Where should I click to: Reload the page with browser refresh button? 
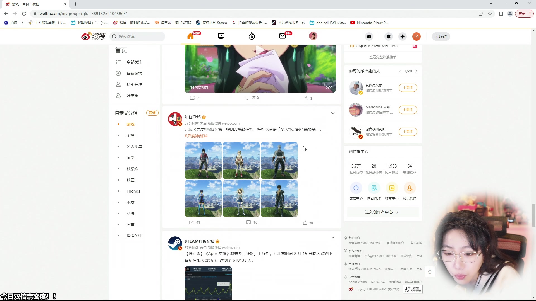click(x=24, y=14)
